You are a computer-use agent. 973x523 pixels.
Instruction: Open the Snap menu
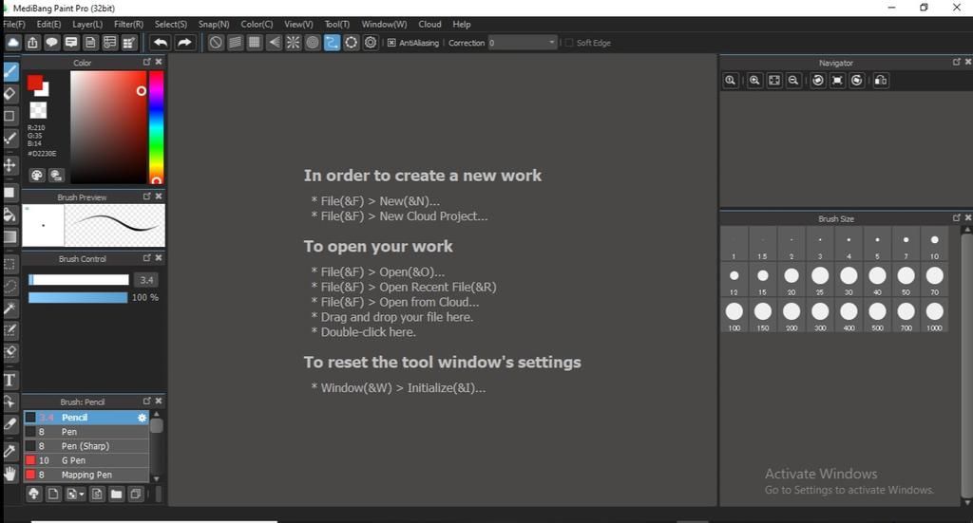tap(214, 24)
